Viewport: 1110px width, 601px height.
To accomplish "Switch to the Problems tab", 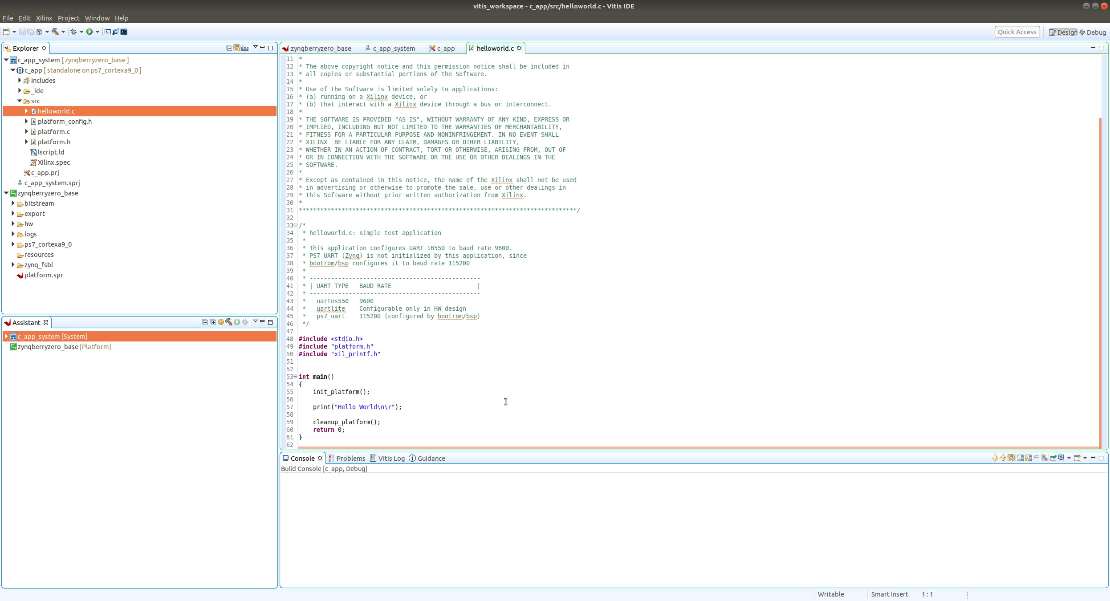I will pos(346,458).
